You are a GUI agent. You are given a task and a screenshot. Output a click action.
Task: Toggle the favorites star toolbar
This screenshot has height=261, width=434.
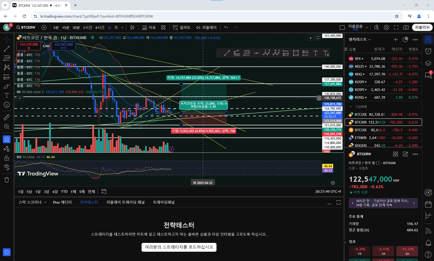[7, 252]
